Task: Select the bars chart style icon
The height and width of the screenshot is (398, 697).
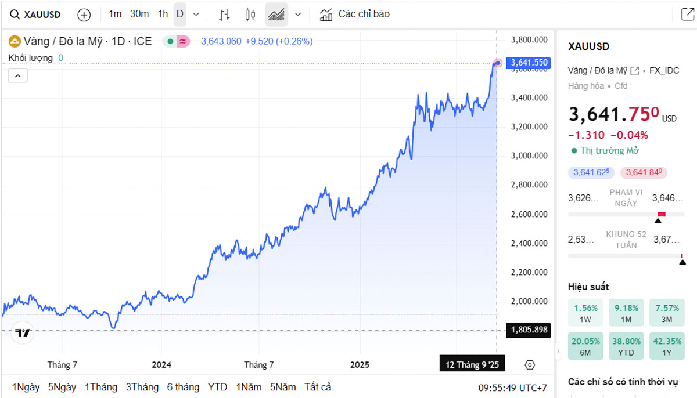Action: 224,15
